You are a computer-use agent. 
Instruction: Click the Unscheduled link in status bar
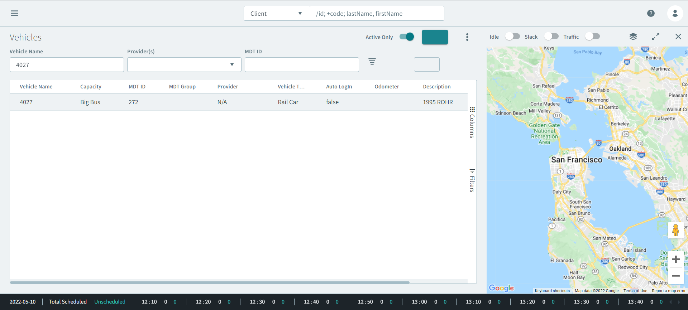[x=110, y=302]
